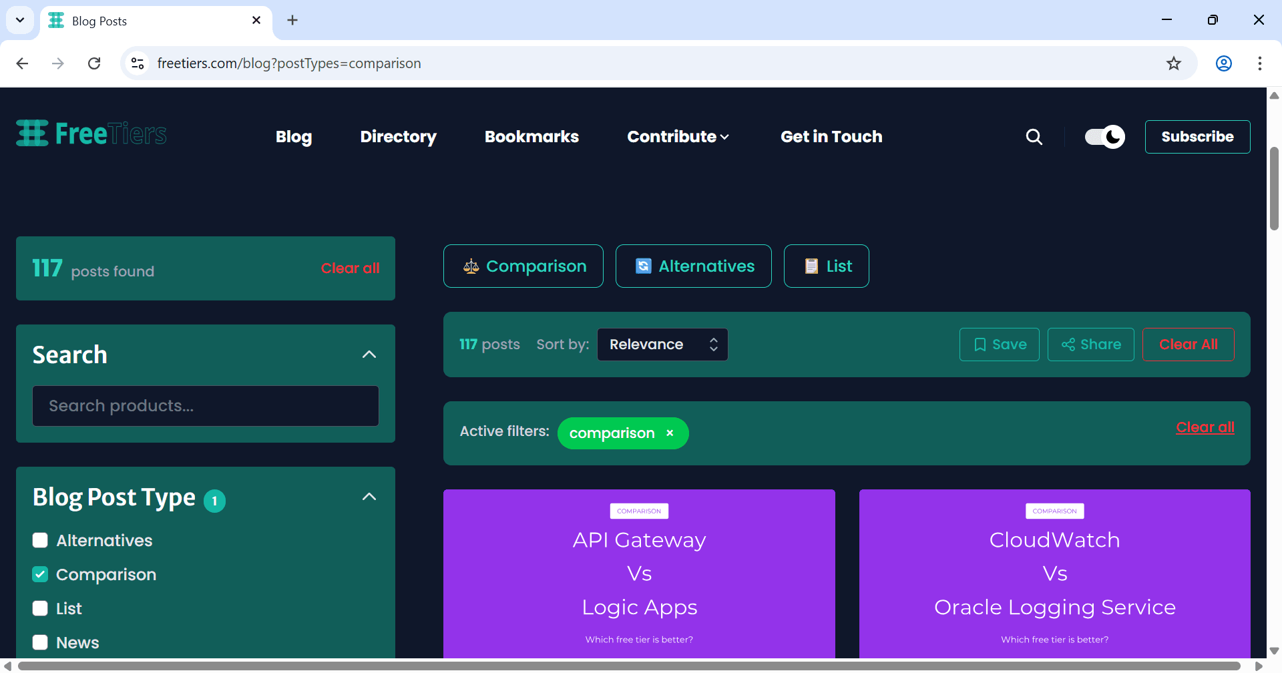The width and height of the screenshot is (1282, 673).
Task: Click the COMPARISON badge on API Gateway card
Action: click(x=639, y=511)
